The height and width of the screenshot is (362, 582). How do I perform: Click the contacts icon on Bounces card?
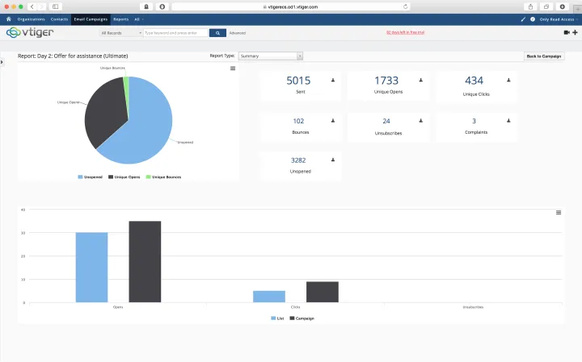[333, 121]
